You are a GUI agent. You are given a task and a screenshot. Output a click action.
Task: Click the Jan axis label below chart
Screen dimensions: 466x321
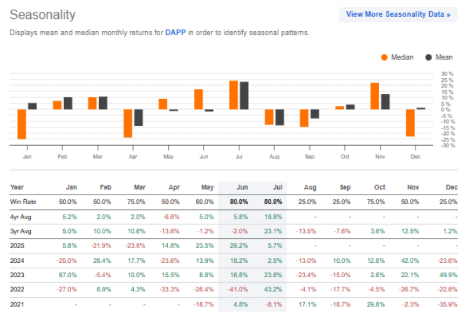click(x=28, y=156)
